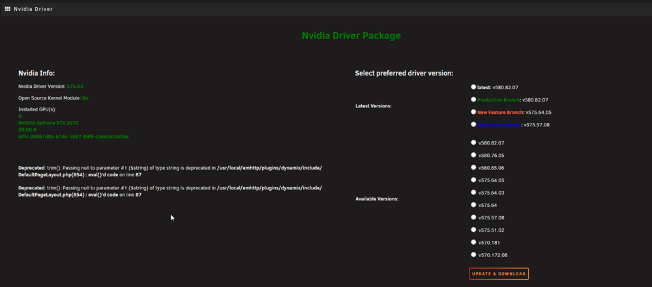
Task: Choose Production Branch v580.82.07 option
Action: 473,100
